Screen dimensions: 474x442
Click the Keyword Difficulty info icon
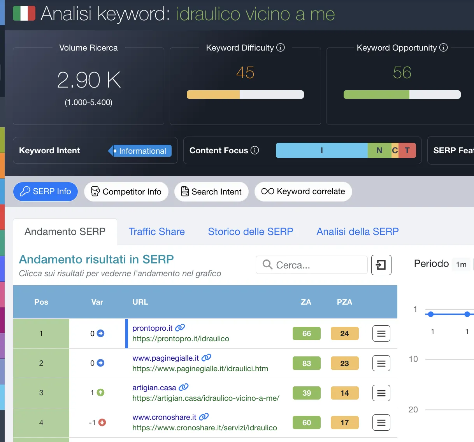pyautogui.click(x=281, y=47)
